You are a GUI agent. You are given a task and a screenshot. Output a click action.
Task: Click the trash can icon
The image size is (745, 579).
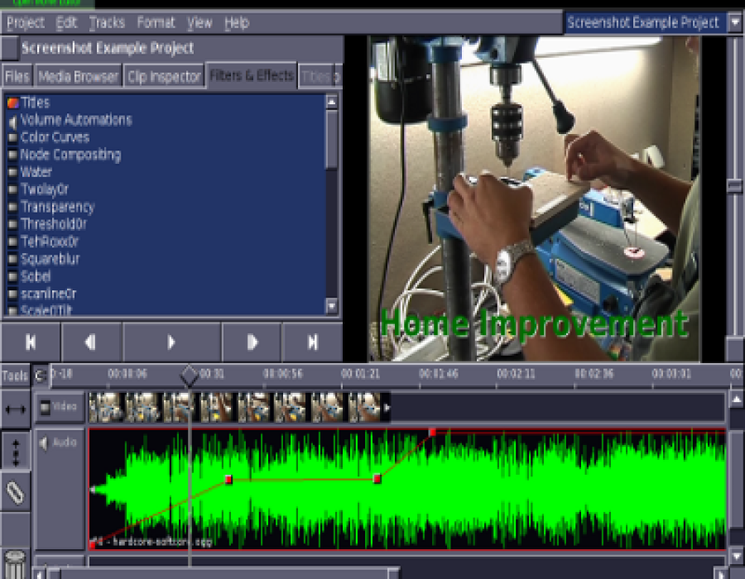coord(15,565)
